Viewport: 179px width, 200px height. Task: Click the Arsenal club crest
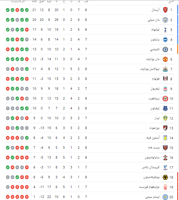165,10
